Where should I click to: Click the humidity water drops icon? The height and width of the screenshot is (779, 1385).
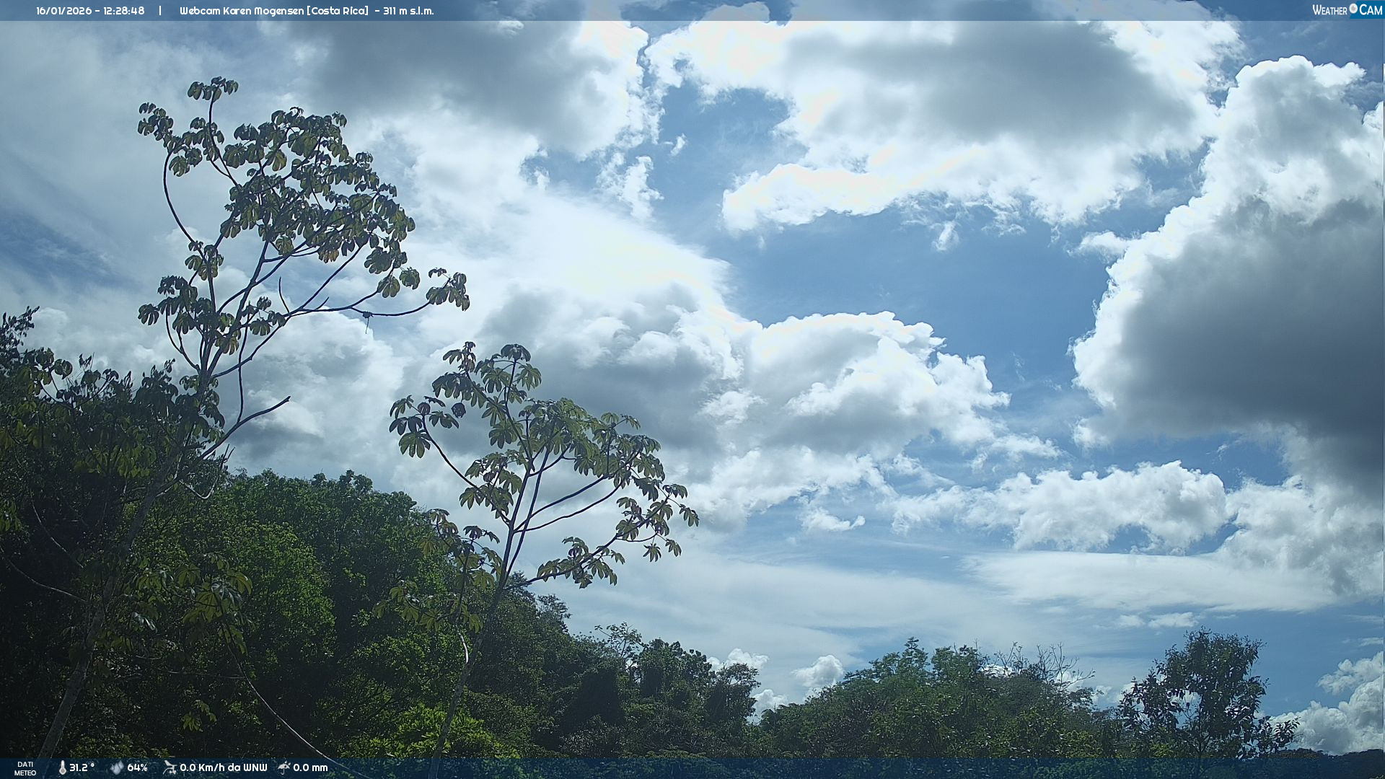pyautogui.click(x=116, y=767)
